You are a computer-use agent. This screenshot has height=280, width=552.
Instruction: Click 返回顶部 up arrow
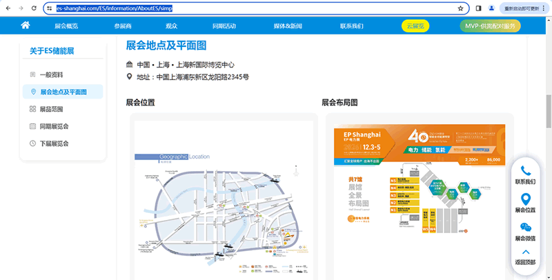tap(525, 252)
